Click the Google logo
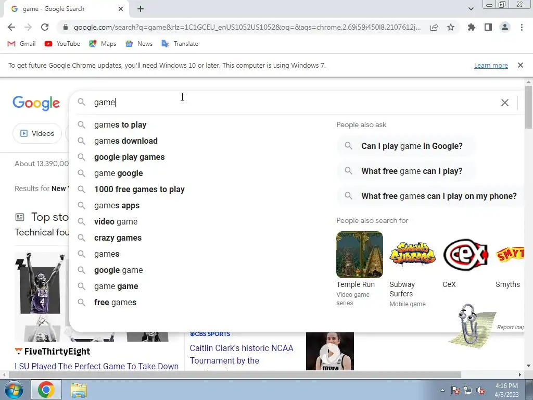533x400 pixels. (x=36, y=103)
